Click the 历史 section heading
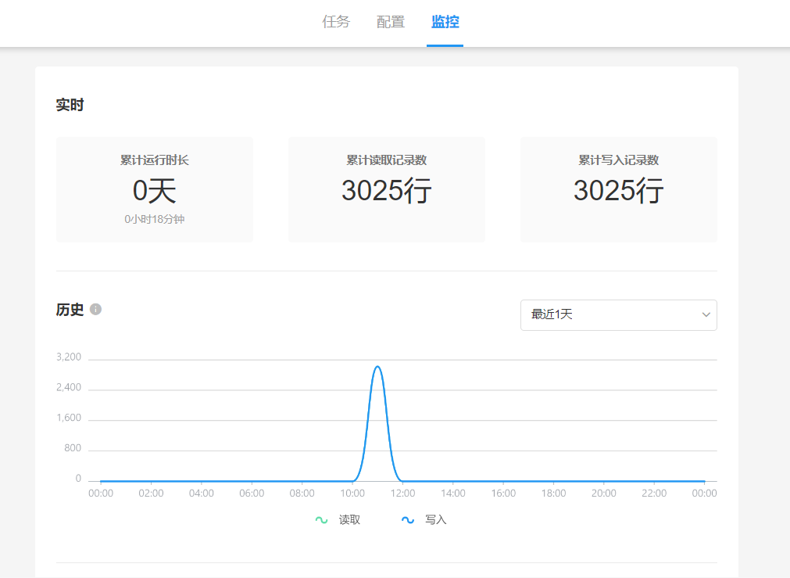 (x=70, y=309)
